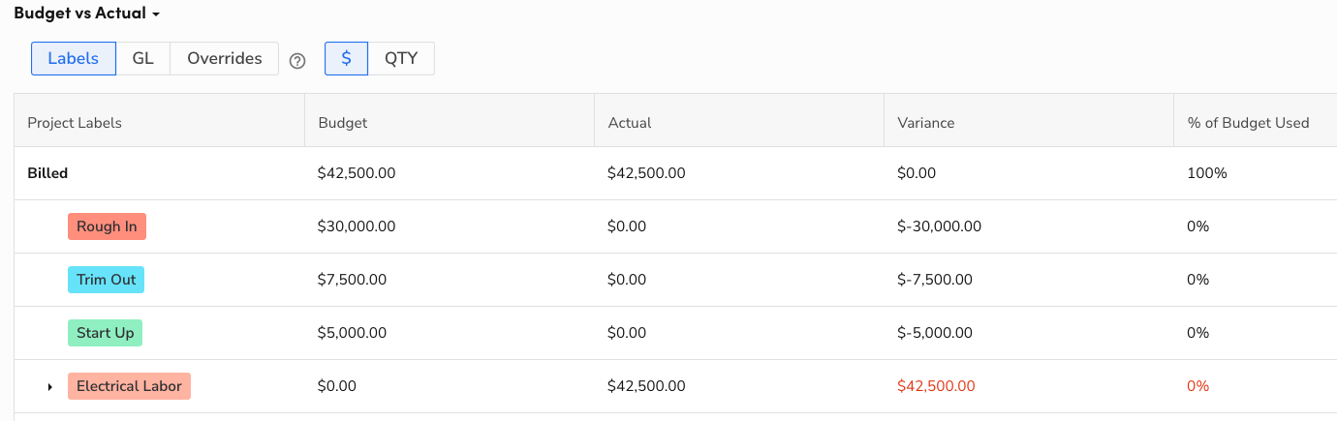The image size is (1337, 421).
Task: Click the Start Up label tag
Action: pyautogui.click(x=105, y=333)
